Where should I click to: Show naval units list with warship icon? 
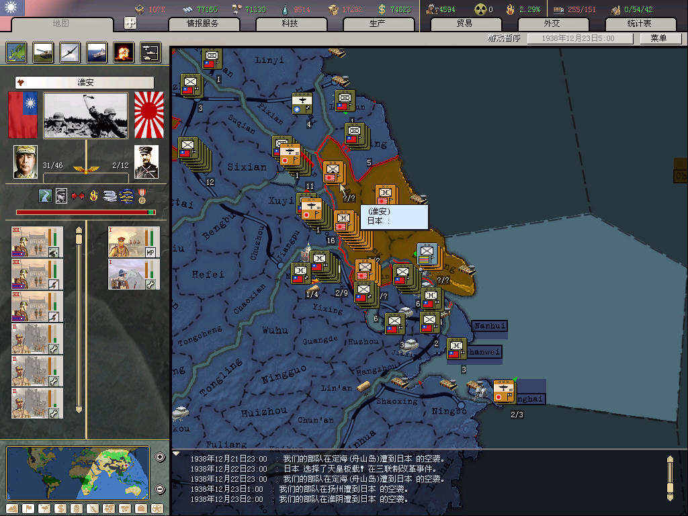(97, 52)
